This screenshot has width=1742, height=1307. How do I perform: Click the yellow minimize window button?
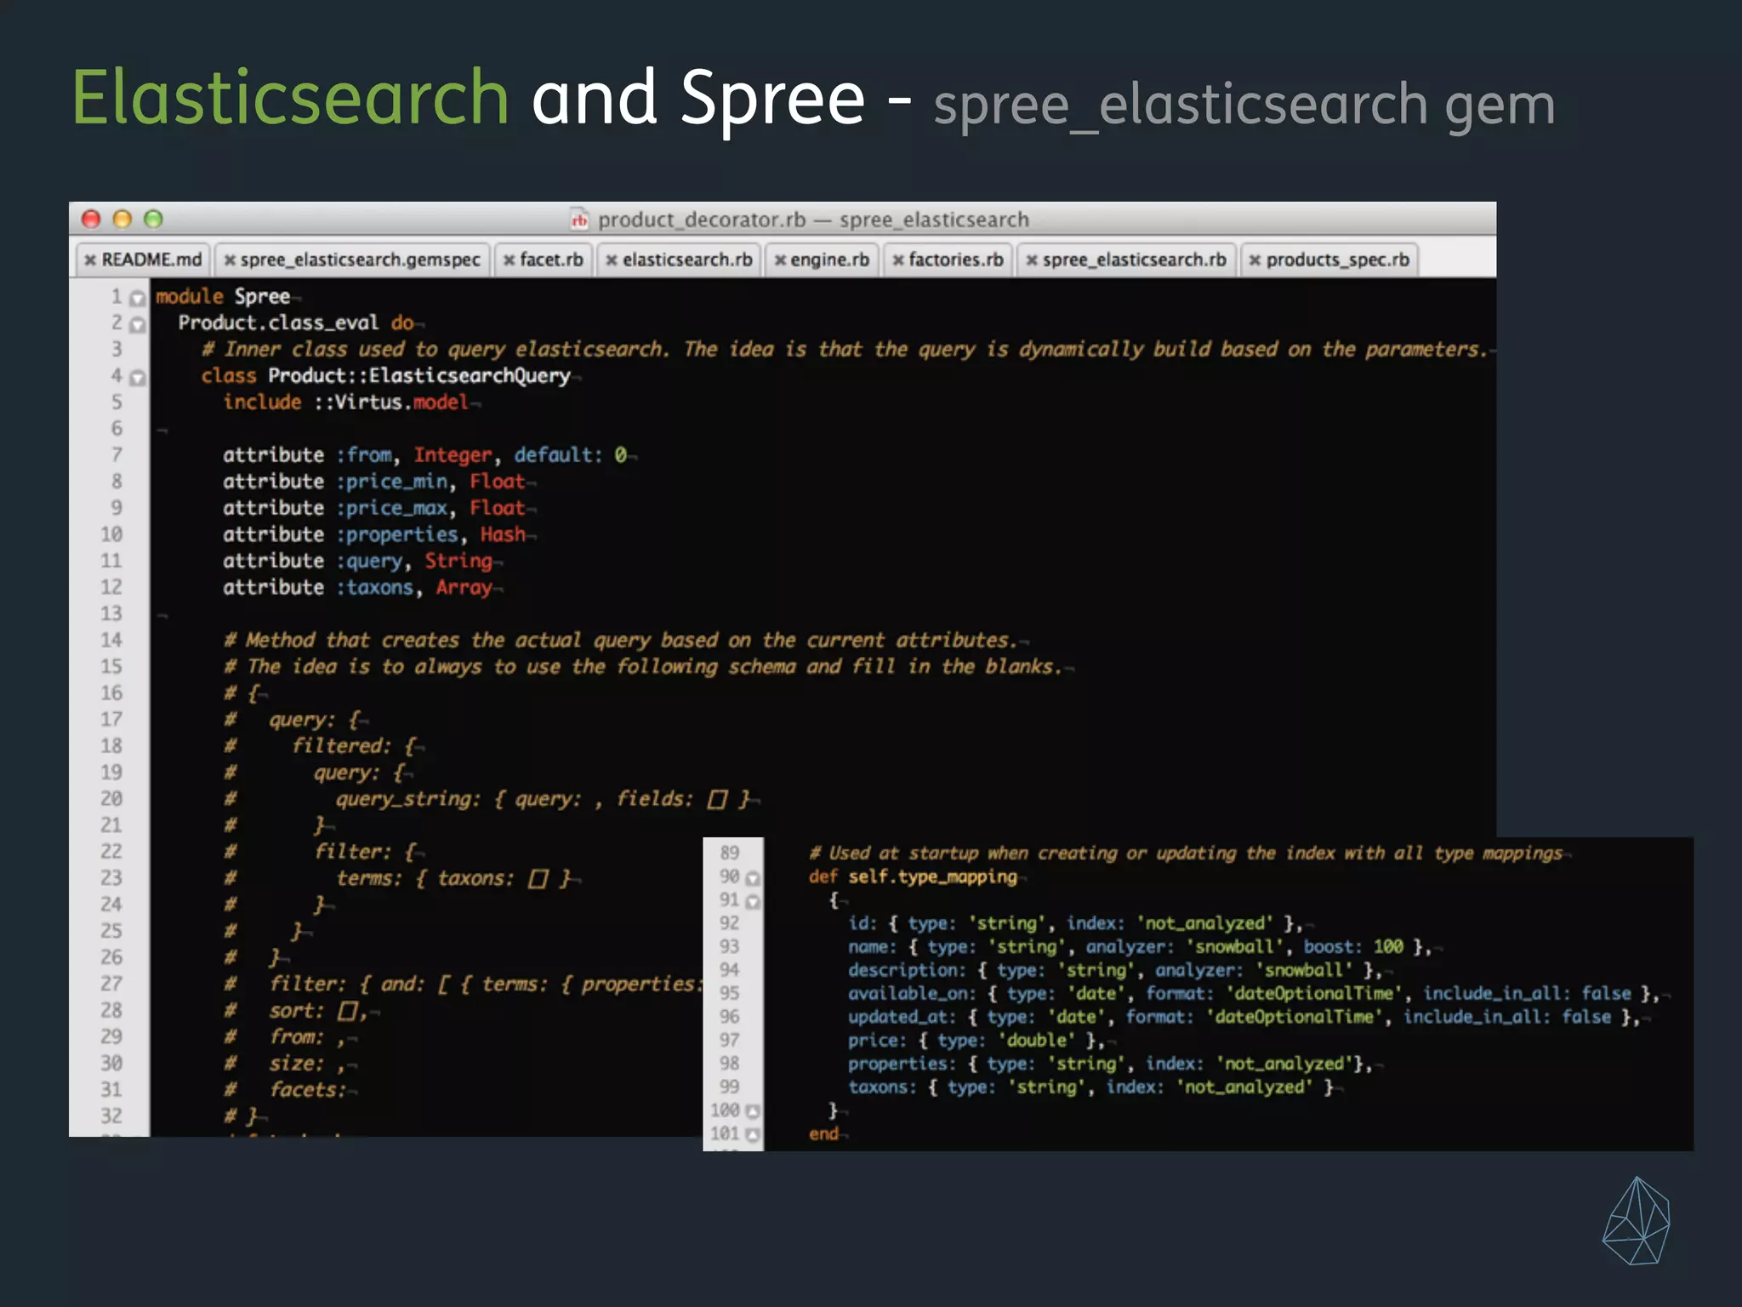[x=122, y=220]
